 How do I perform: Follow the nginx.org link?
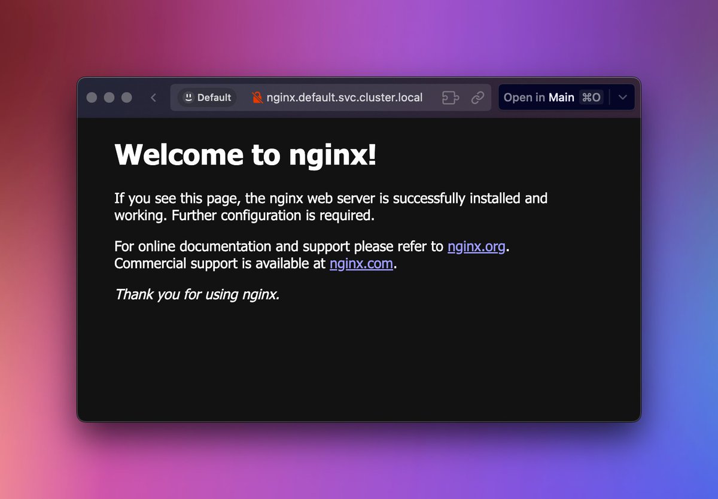(476, 246)
